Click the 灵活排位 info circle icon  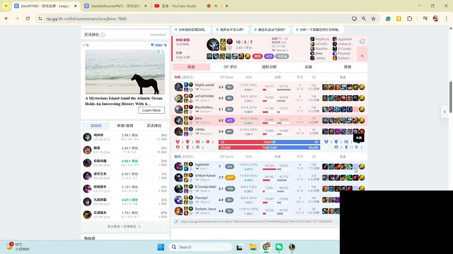click(103, 35)
